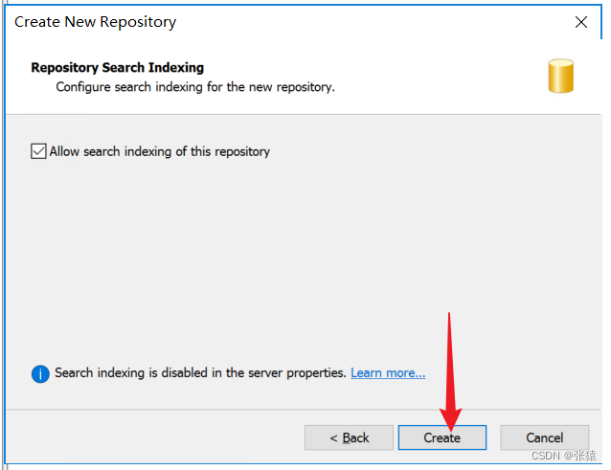The image size is (611, 470).
Task: Click the 'Configure search indexing' subtitle text
Action: coord(195,87)
